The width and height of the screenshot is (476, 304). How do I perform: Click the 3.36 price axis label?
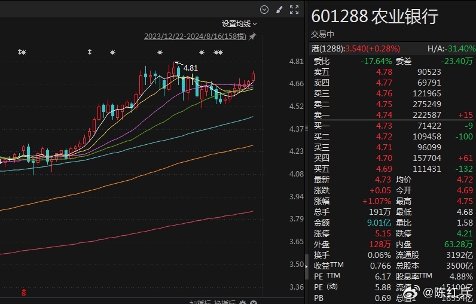(x=296, y=287)
